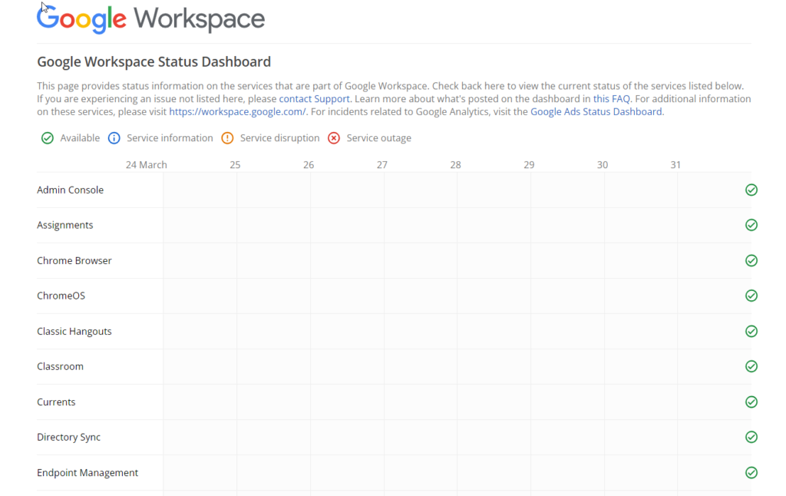The image size is (786, 496).
Task: Select the Endpoint Management service name
Action: (x=88, y=473)
